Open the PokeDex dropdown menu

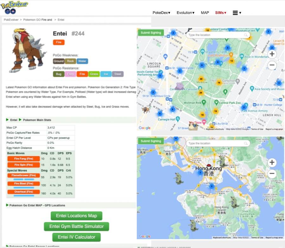[161, 13]
